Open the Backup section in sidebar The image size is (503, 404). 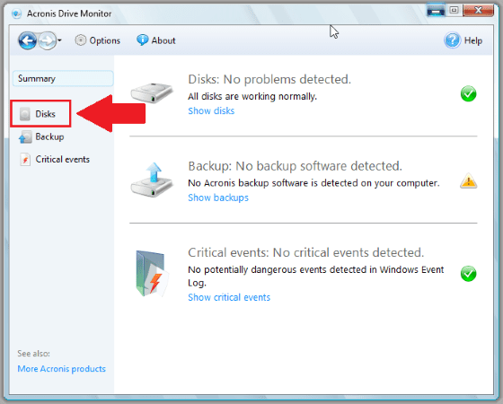pos(41,136)
